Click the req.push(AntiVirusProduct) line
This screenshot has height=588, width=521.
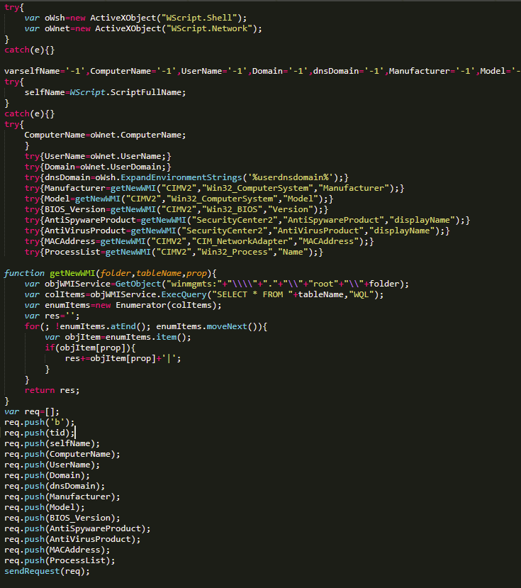[x=72, y=539]
